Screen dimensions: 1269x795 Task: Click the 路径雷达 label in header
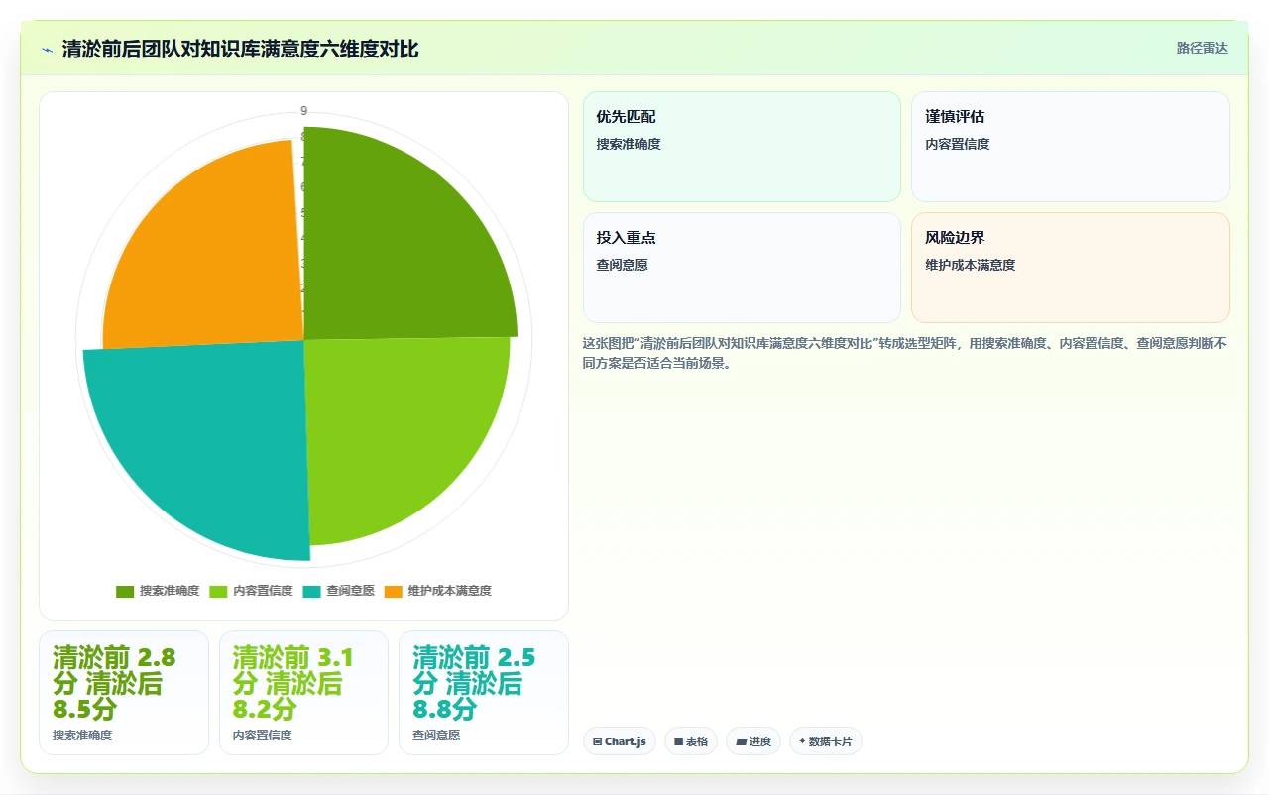tap(1202, 48)
